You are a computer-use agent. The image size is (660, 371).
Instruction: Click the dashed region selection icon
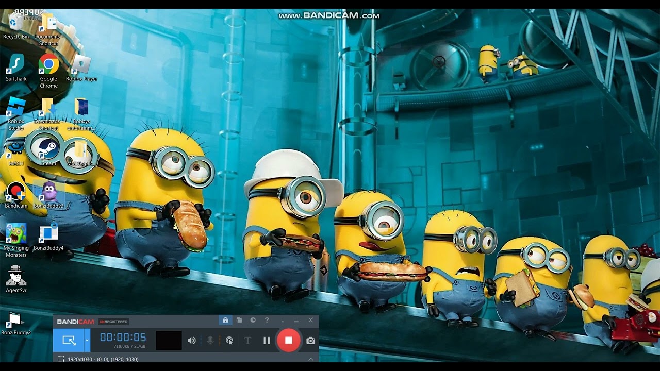click(61, 359)
